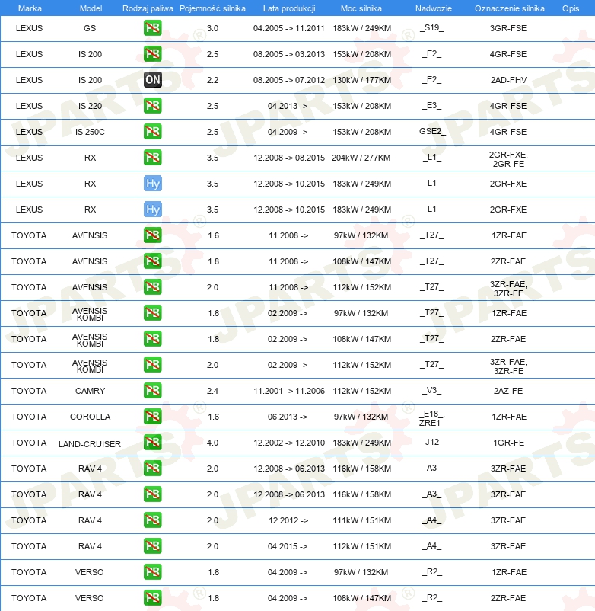This screenshot has height=611, width=595.
Task: Click the Opis column header
Action: 571,8
